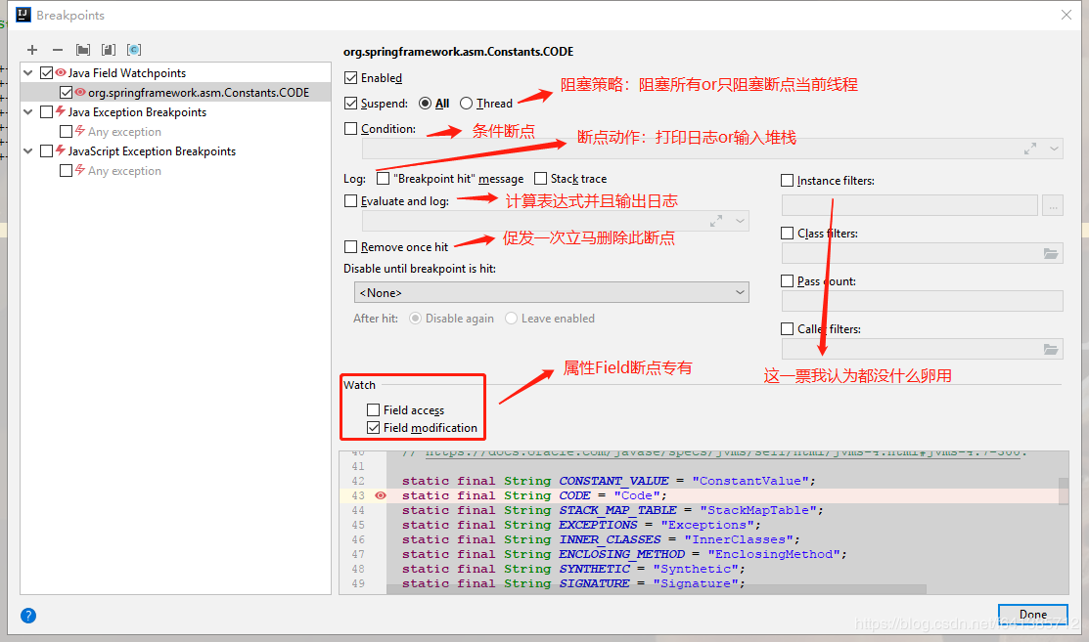Screen dimensions: 1089x642
Task: Click the browse icon for Caller filters
Action: pos(1051,350)
